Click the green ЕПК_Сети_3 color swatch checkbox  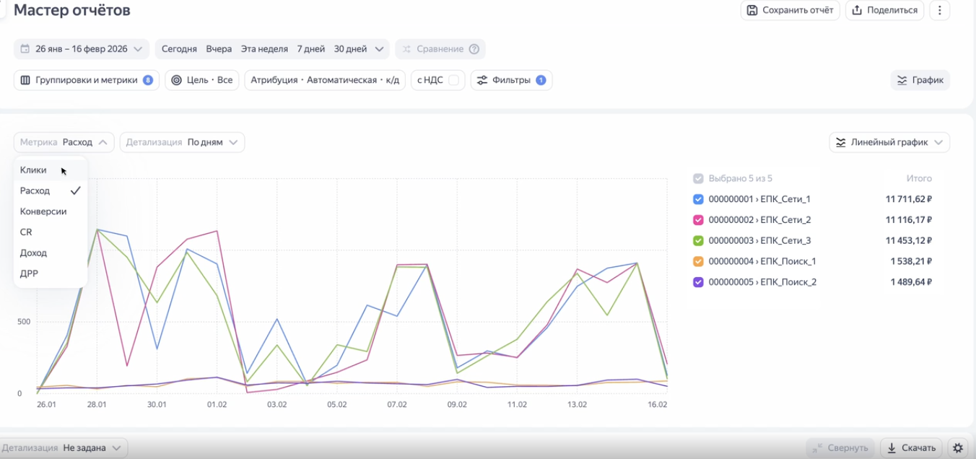coord(698,240)
